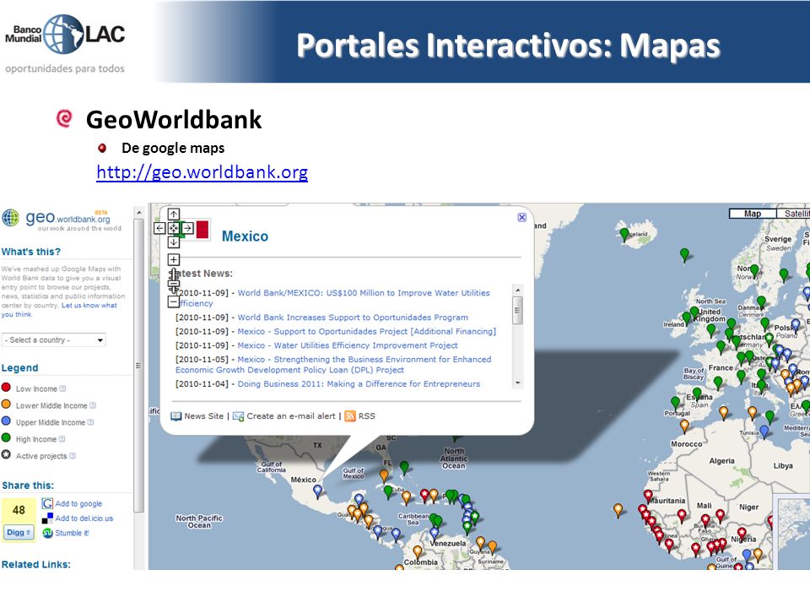Click the Mexico country title

[x=245, y=236]
